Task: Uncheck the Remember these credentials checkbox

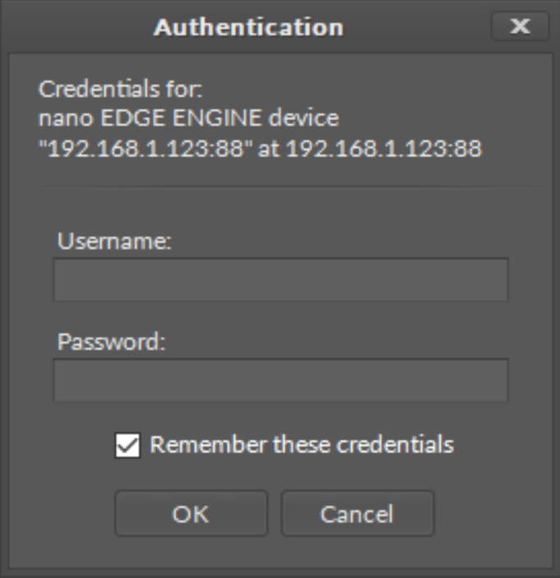Action: point(128,446)
